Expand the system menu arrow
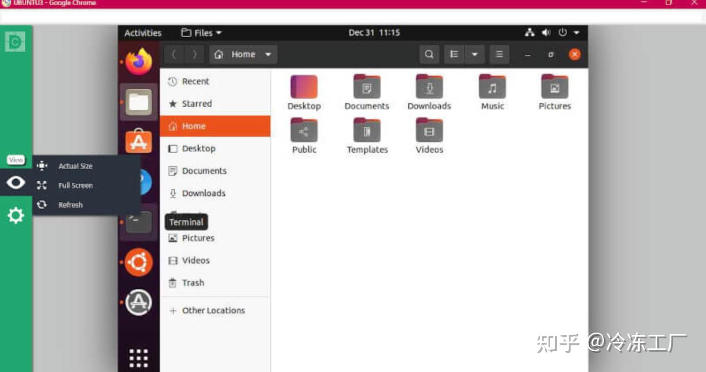Viewport: 706px width, 372px height. click(x=576, y=33)
